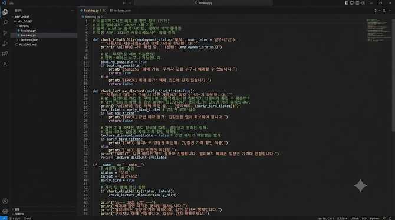Click booking.py breadcrumb above editor
Image resolution: width=395 pixels, height=220 pixels.
coord(92,17)
